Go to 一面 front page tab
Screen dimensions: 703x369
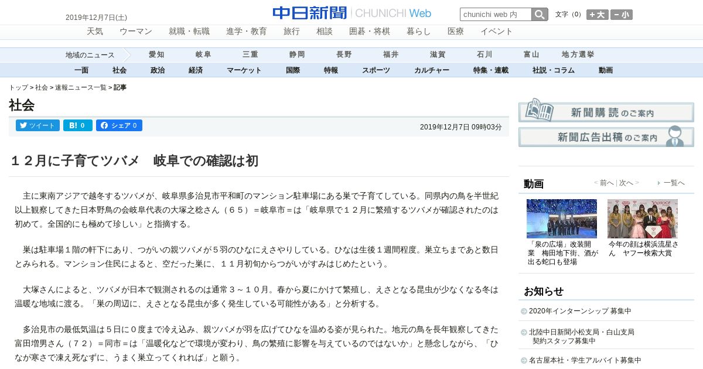click(81, 70)
